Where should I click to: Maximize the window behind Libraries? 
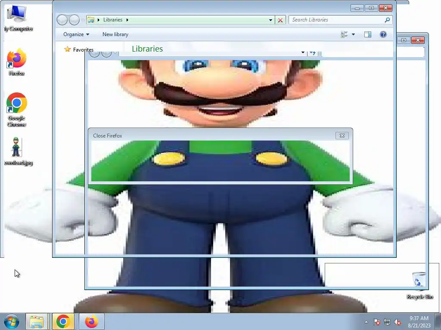pyautogui.click(x=404, y=40)
